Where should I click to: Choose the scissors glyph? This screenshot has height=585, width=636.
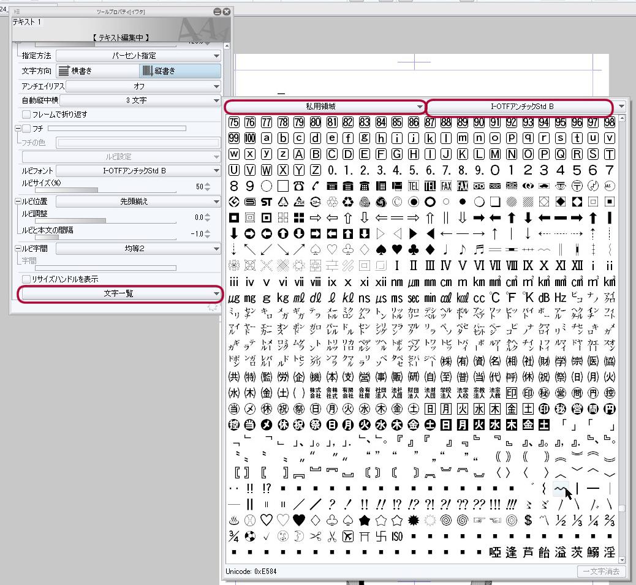[315, 537]
